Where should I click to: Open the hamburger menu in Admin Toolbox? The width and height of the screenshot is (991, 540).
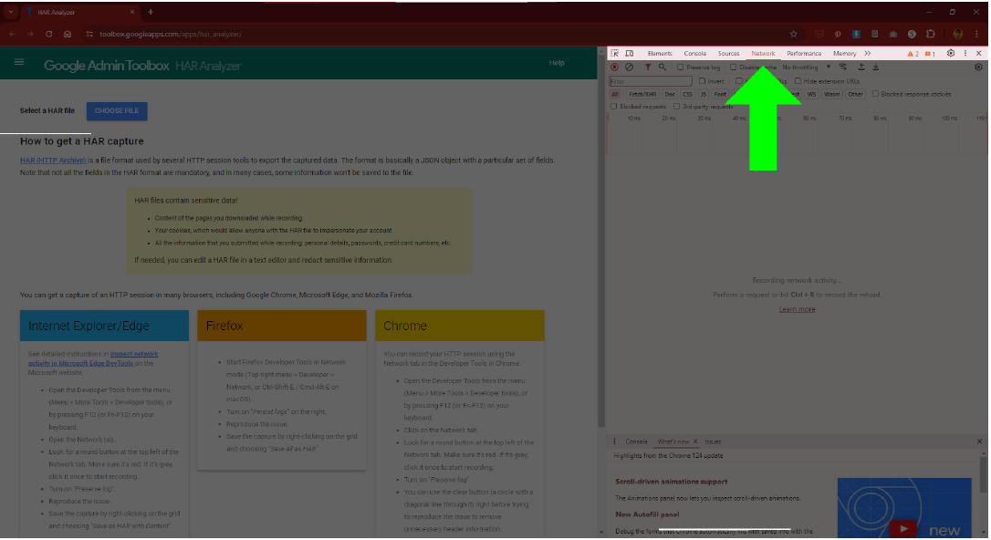tap(20, 63)
